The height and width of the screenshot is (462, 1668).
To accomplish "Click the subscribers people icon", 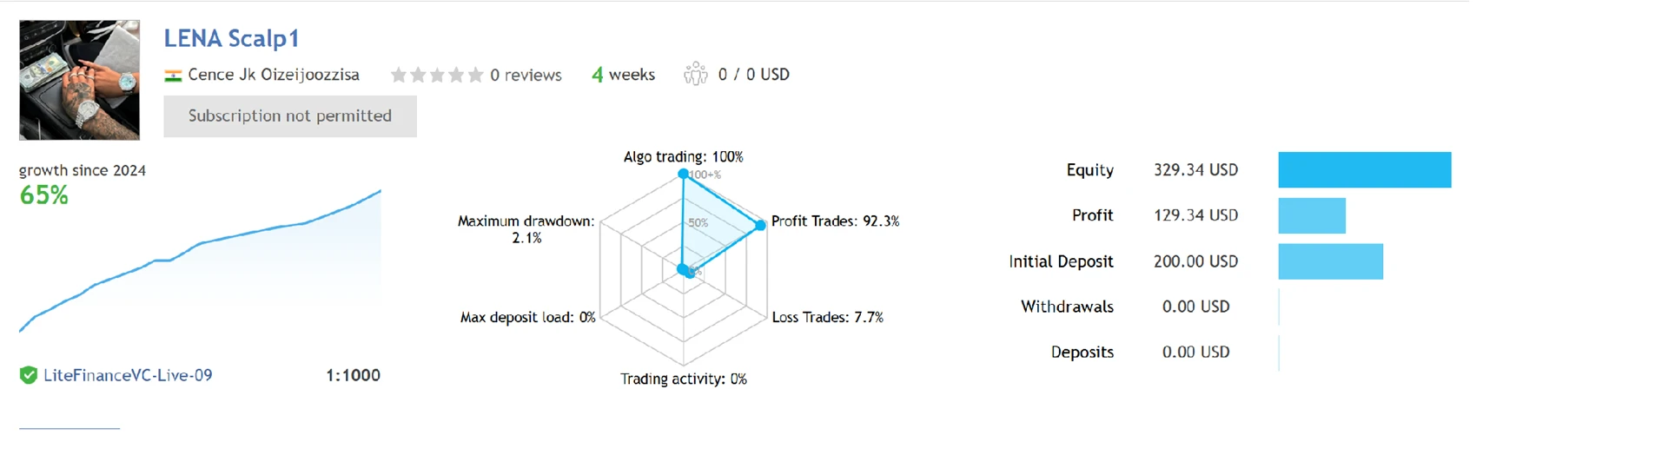I will 695,75.
